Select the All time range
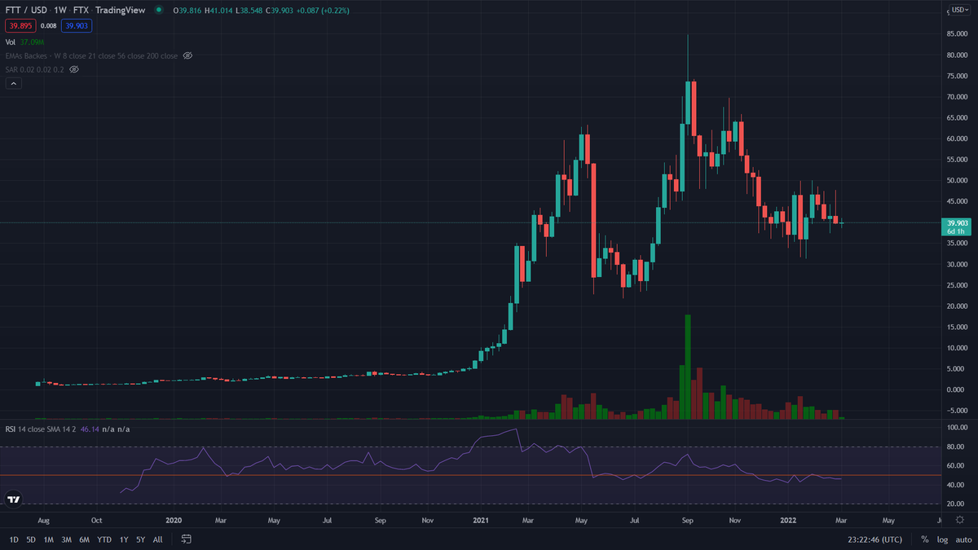 157,539
